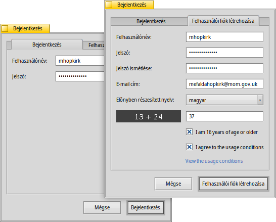Click the back window's Bejelentkezés title tab
The image size is (276, 222).
[25, 28]
